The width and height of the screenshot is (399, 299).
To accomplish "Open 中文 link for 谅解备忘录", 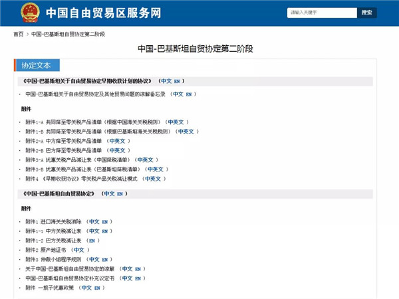I will (x=178, y=94).
